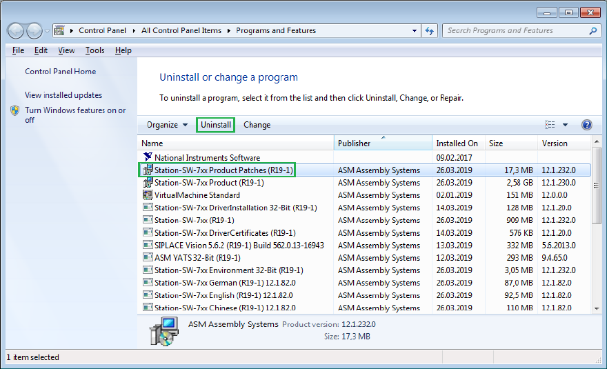Image resolution: width=607 pixels, height=369 pixels.
Task: Open the Edit menu
Action: click(x=41, y=50)
